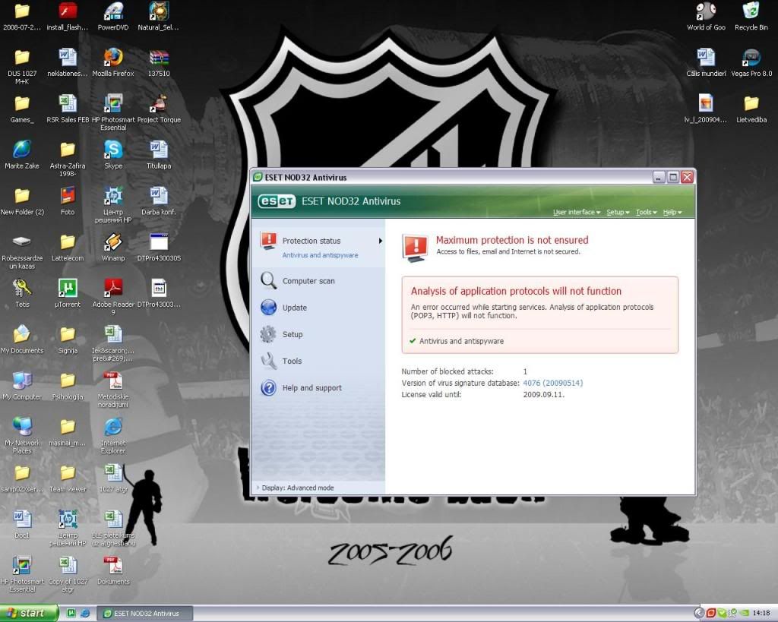The height and width of the screenshot is (622, 778).
Task: Click the system clock showing 14:18
Action: (x=761, y=613)
